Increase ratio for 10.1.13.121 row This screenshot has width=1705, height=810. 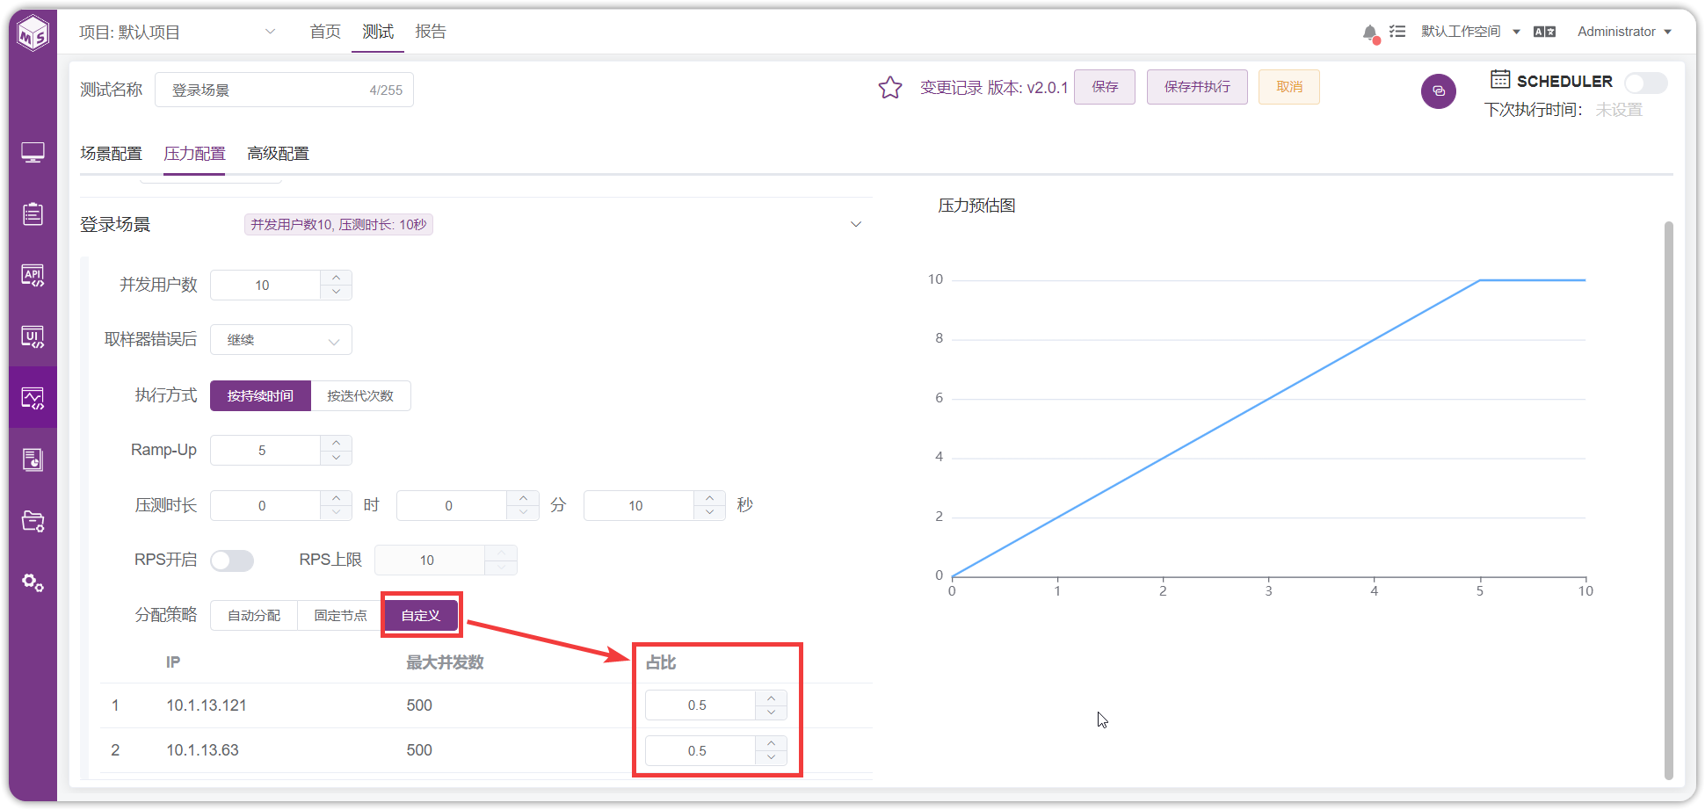click(x=771, y=698)
